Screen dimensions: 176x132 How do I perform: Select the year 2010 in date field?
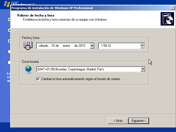click(82, 46)
